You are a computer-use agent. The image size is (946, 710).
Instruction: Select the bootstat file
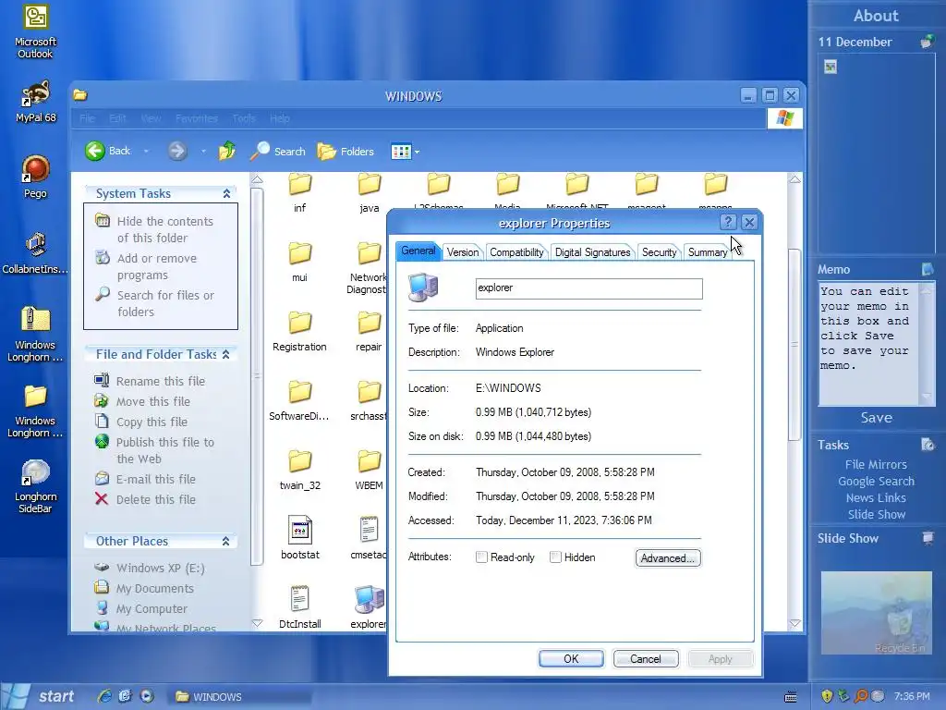[300, 537]
